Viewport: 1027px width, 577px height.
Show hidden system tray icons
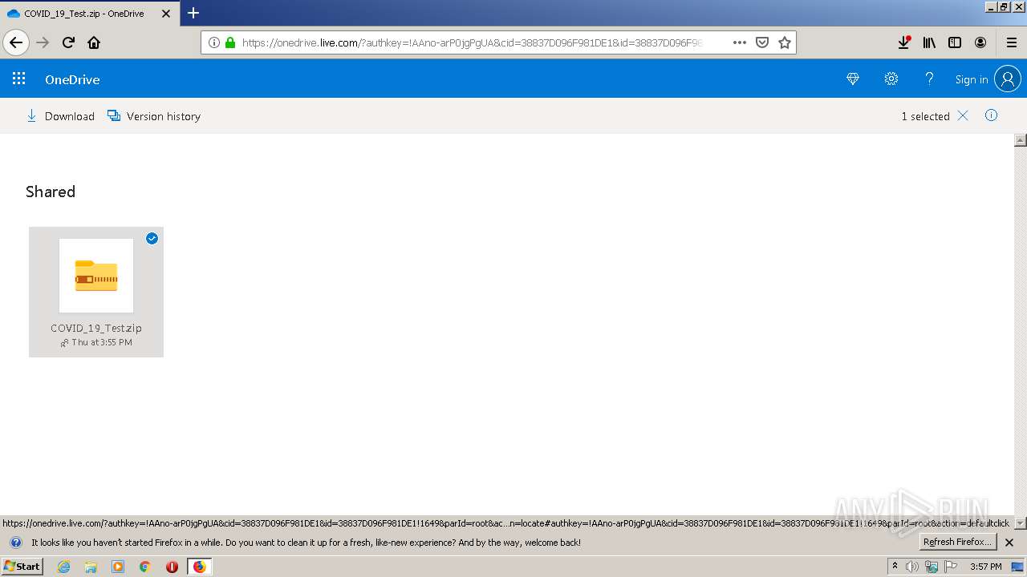tap(895, 566)
